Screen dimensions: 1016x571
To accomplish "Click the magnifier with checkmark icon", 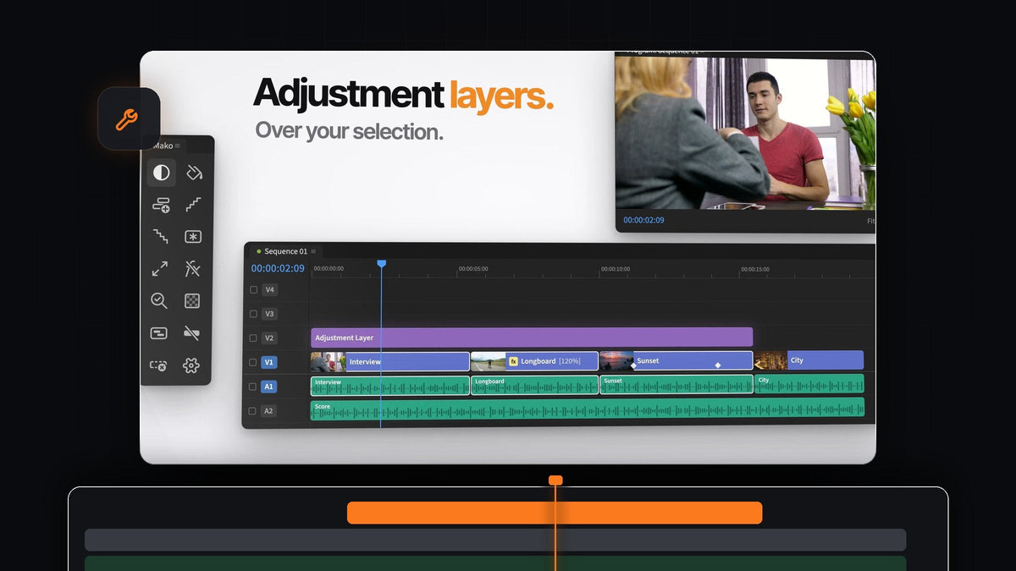I will pos(159,300).
